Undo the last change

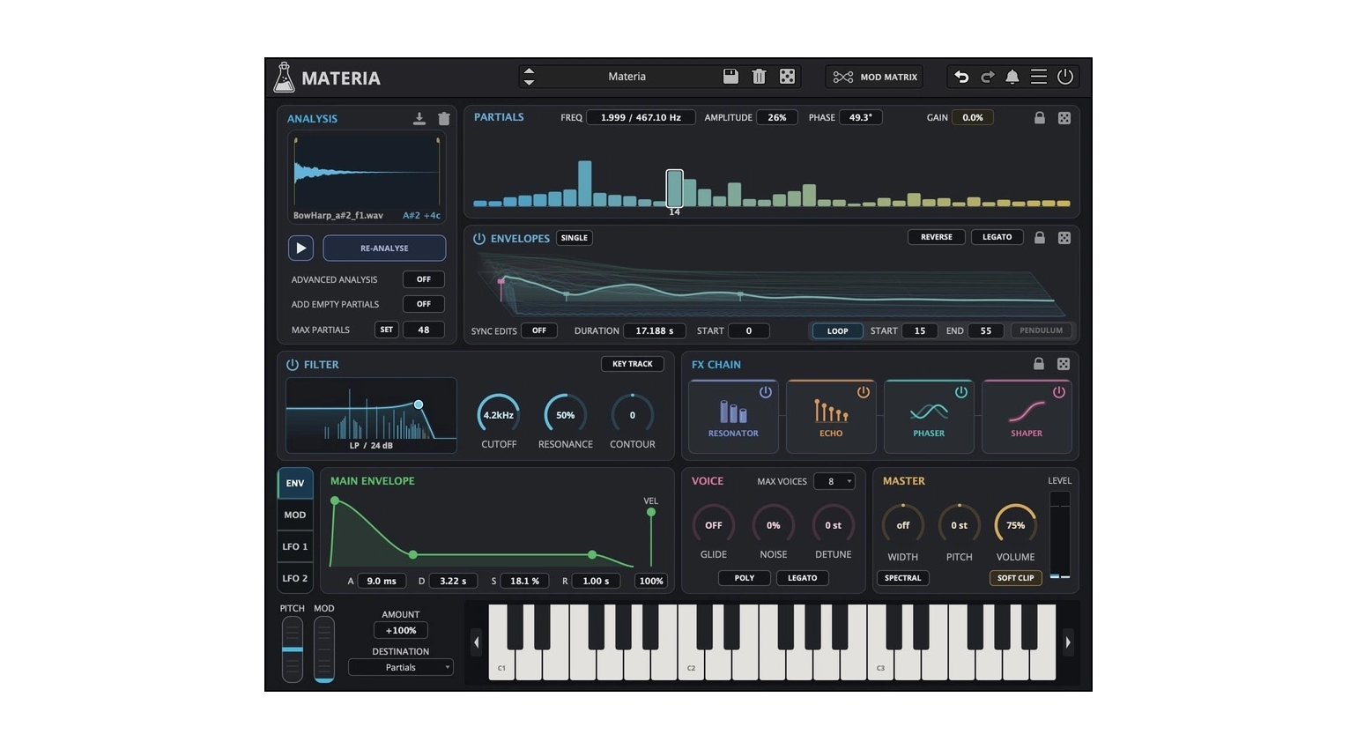961,77
